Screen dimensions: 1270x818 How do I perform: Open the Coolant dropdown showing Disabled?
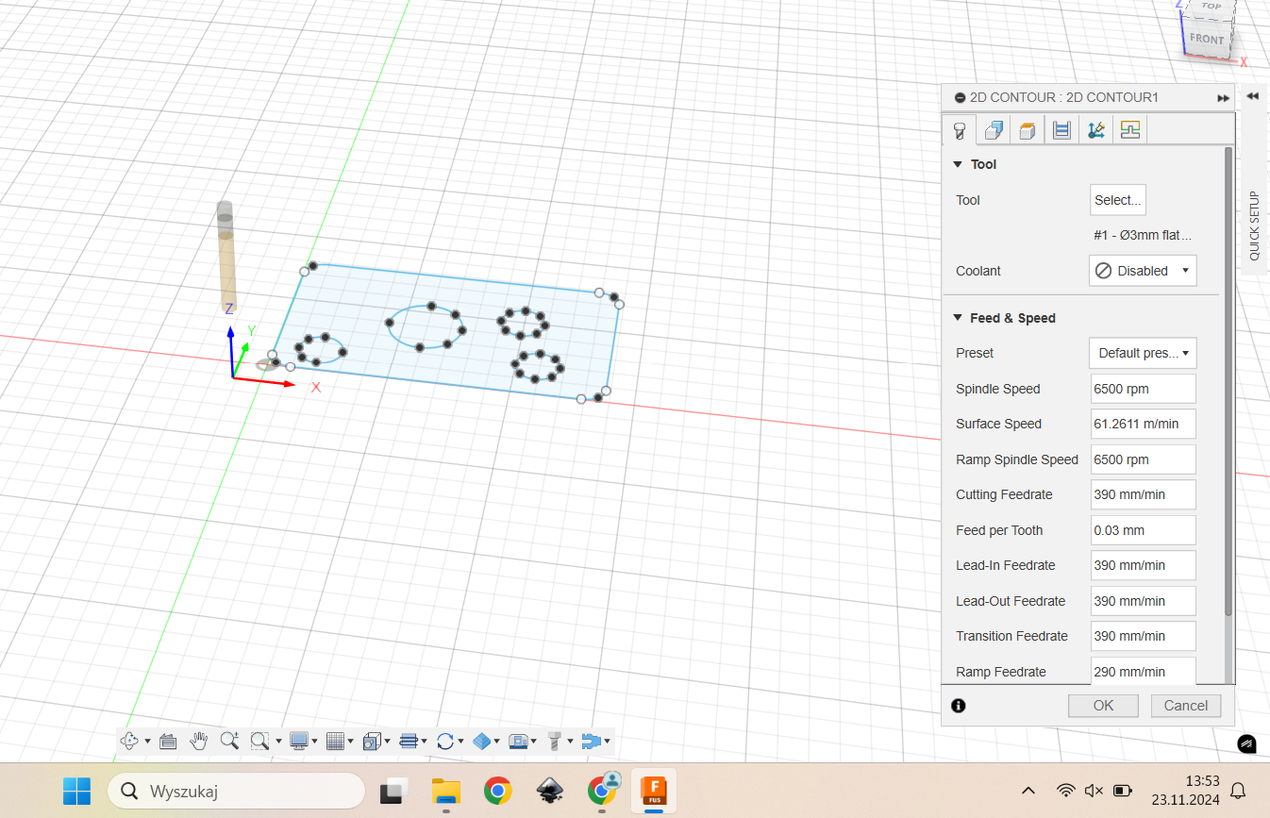[1143, 271]
